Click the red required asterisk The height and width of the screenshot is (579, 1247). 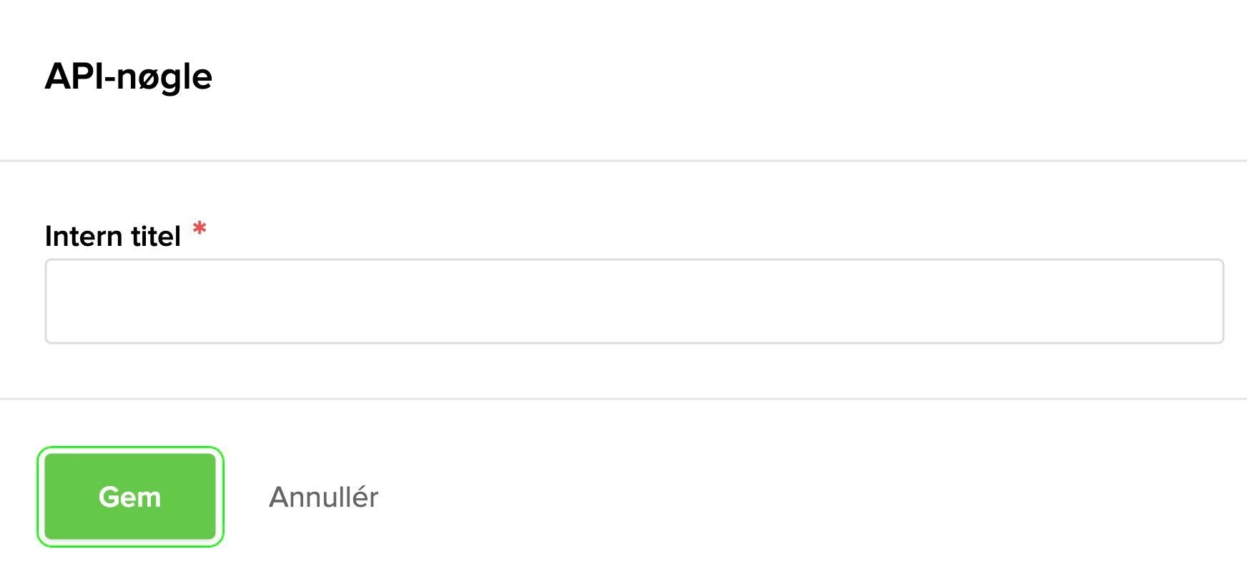(x=200, y=230)
